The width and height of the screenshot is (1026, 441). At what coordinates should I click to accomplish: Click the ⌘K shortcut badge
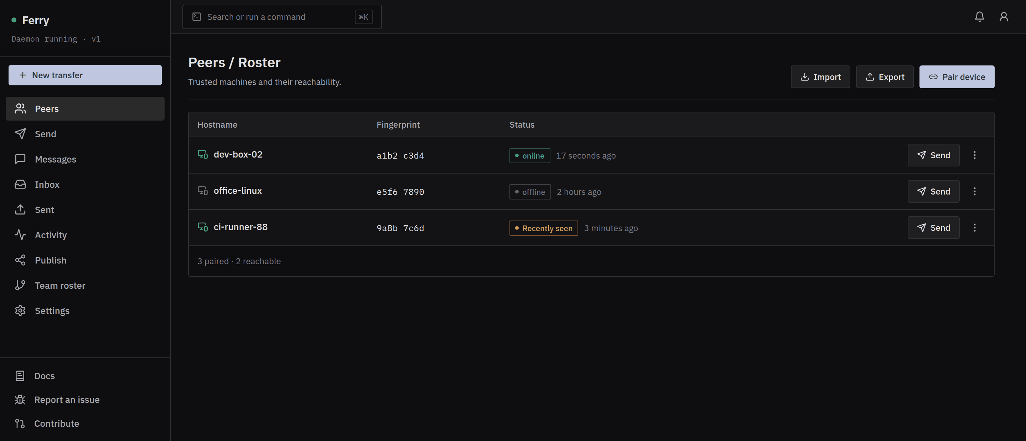[x=363, y=17]
